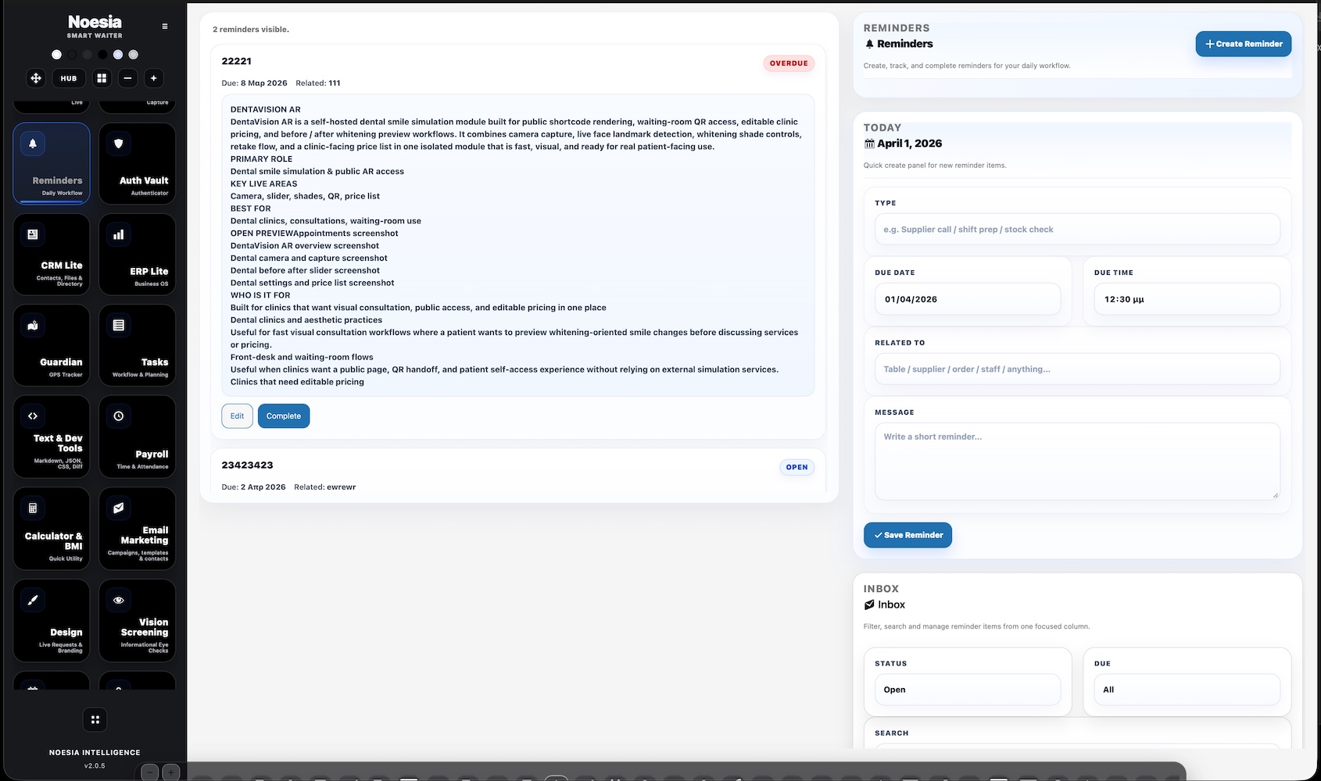The image size is (1321, 781).
Task: Click the OPEN badge on reminder 23423423
Action: point(797,467)
